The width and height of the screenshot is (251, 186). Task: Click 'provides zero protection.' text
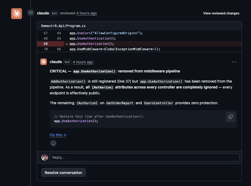point(197,103)
